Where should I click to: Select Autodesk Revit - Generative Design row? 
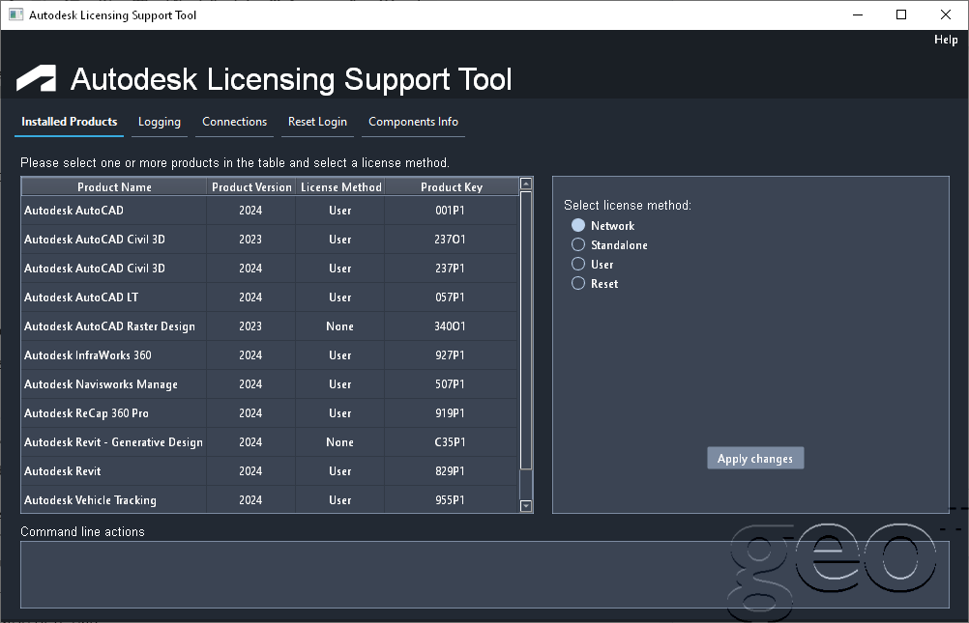pyautogui.click(x=270, y=442)
